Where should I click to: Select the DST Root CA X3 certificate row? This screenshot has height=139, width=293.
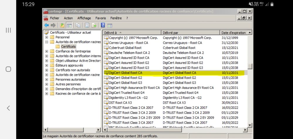(x=118, y=103)
